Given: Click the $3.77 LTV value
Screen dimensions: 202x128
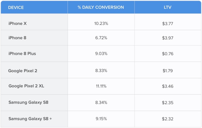Looking at the screenshot, I should 168,23.
